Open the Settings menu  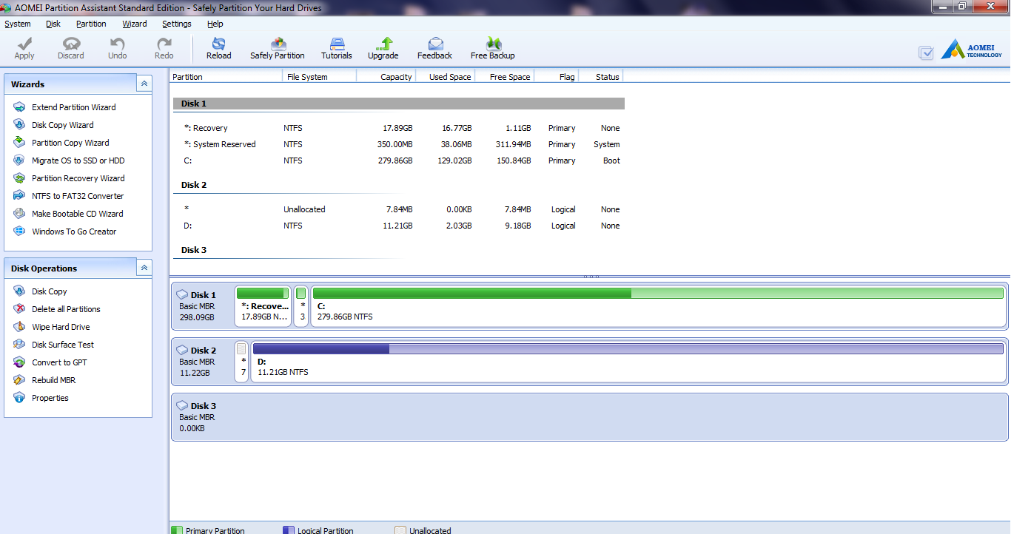pos(177,24)
